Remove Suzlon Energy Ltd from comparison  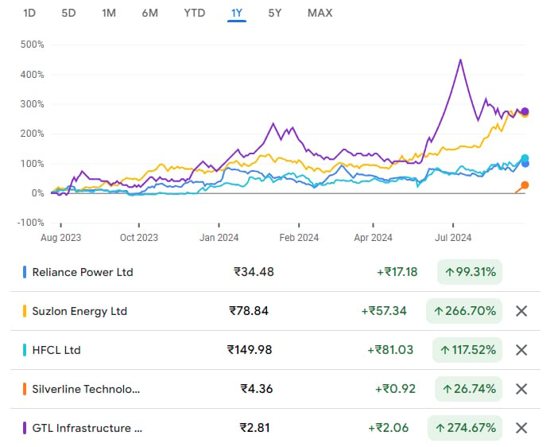coord(521,311)
